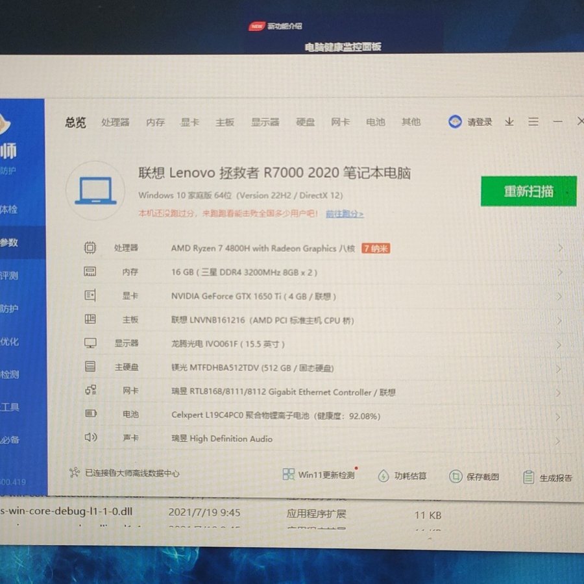This screenshot has width=584, height=584.
Task: Expand the 显卡 row arrow
Action: coord(559,297)
